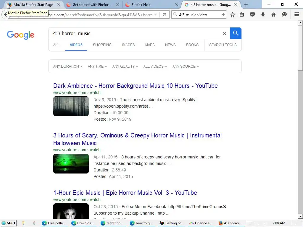Bookmark this page with the star icon

pos(233,14)
